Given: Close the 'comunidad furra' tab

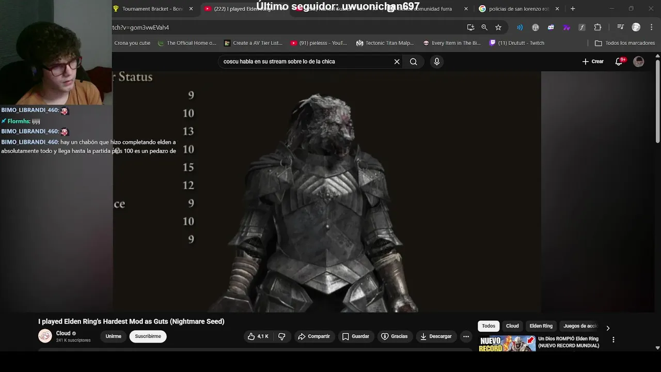Looking at the screenshot, I should (x=466, y=9).
